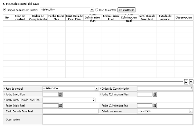
Task: Open calendar picker for Fecha Culminacion Plan
Action: 155,94
